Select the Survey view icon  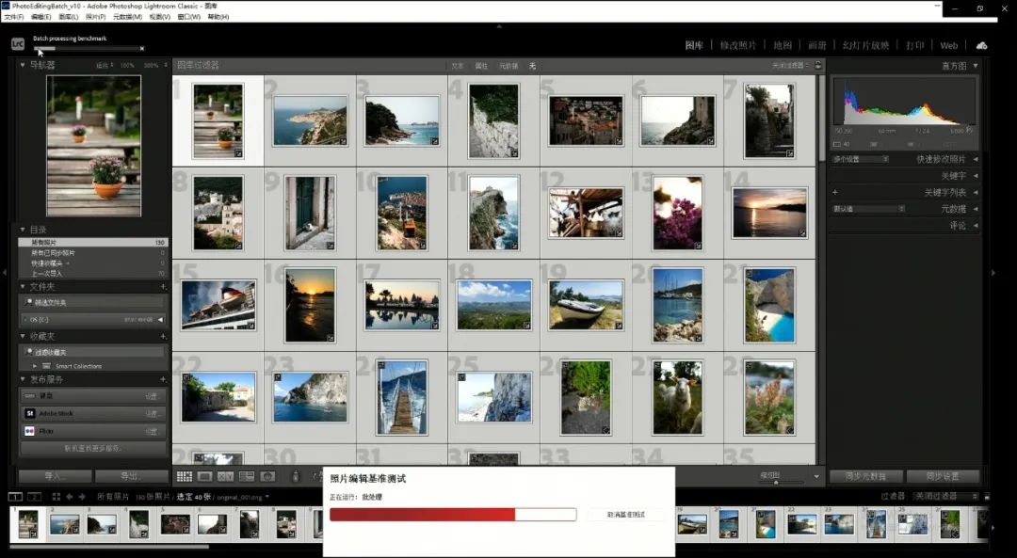(246, 477)
